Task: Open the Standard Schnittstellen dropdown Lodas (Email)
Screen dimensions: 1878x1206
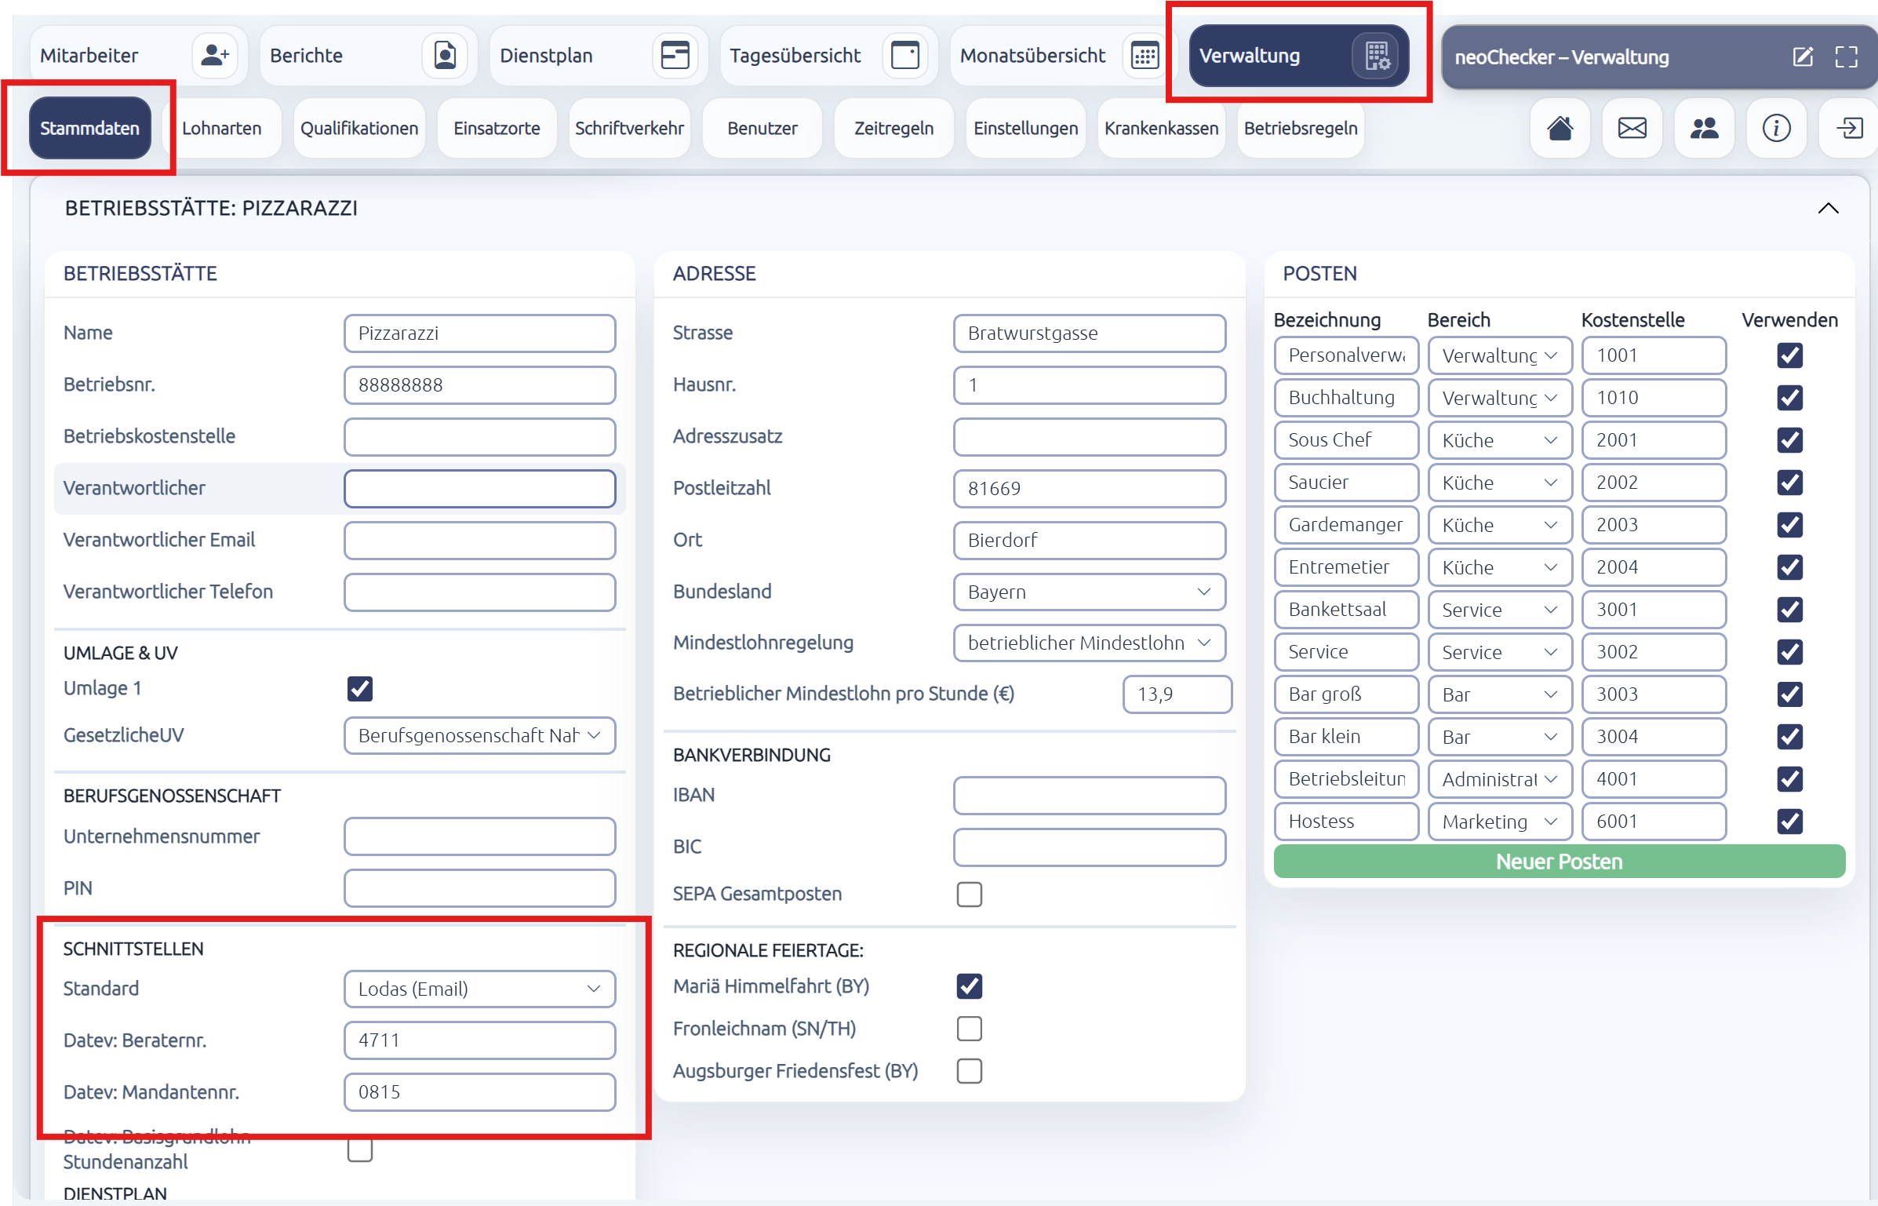Action: pos(479,988)
